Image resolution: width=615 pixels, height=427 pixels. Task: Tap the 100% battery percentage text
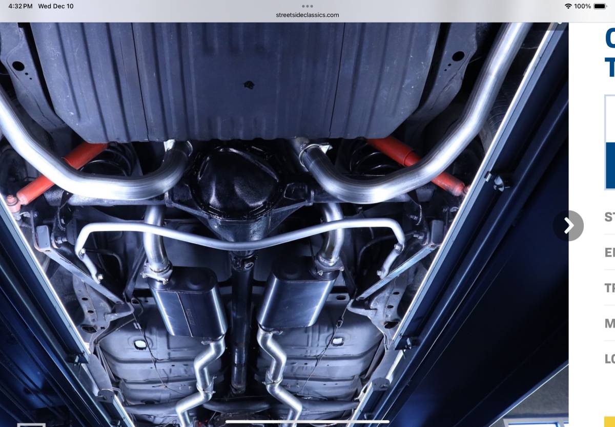click(x=582, y=6)
